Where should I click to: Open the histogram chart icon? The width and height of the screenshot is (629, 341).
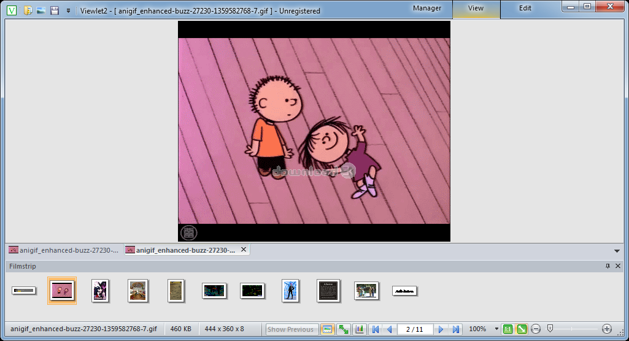360,329
